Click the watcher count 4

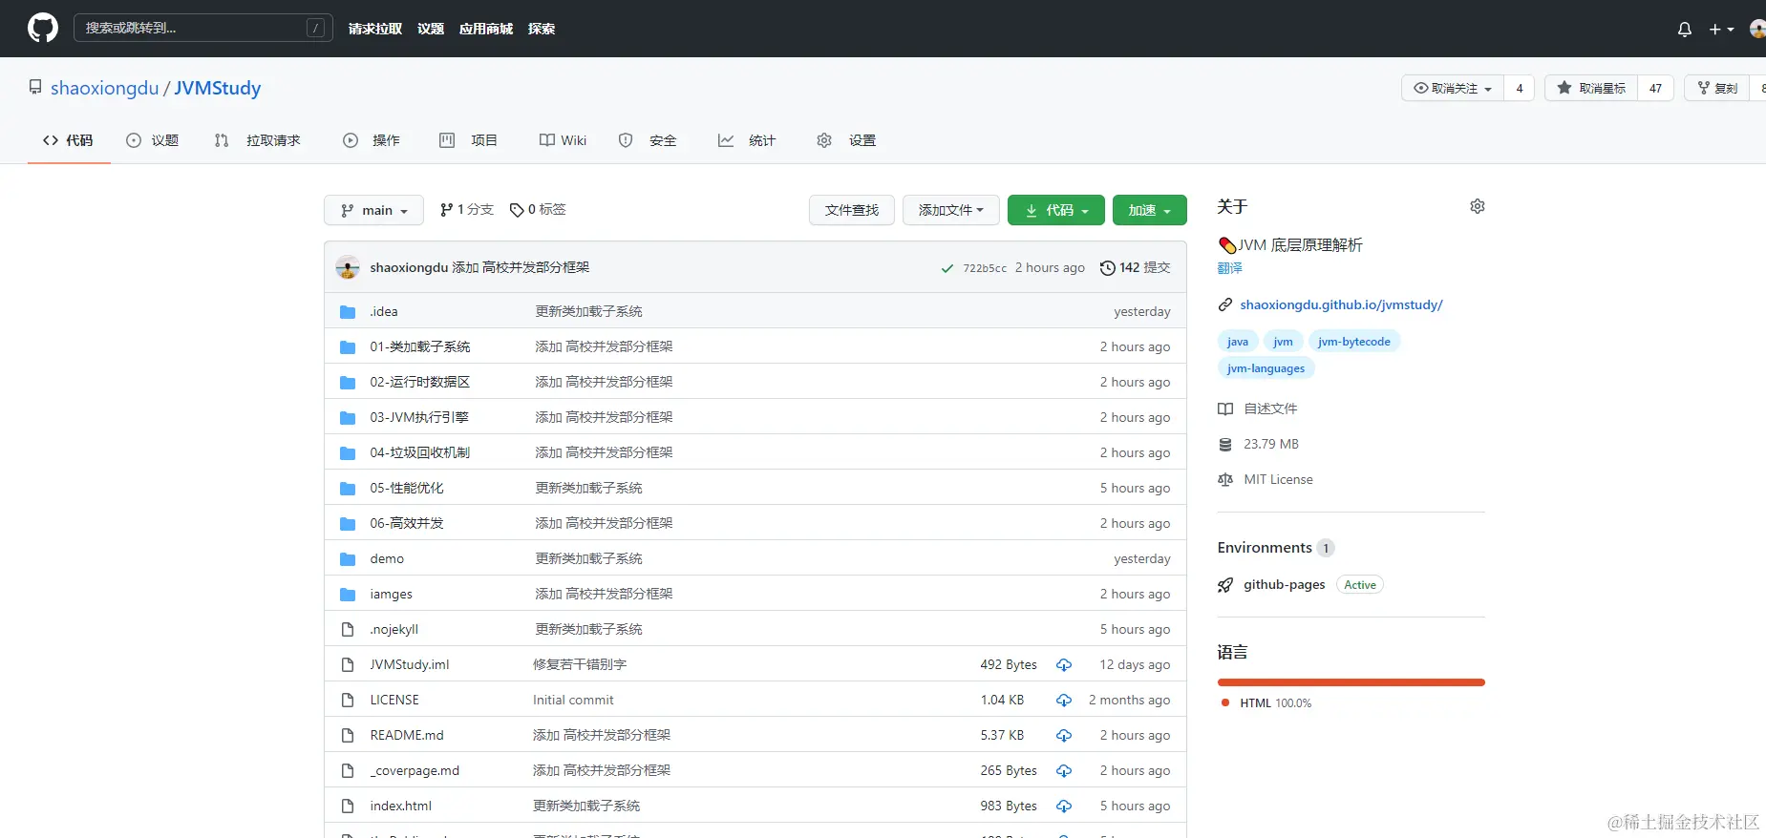(1520, 88)
